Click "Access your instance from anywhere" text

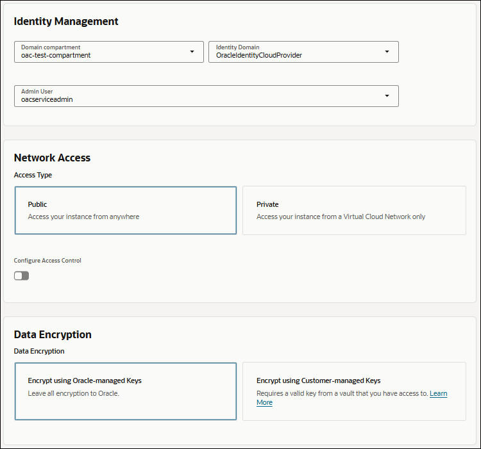tap(83, 216)
